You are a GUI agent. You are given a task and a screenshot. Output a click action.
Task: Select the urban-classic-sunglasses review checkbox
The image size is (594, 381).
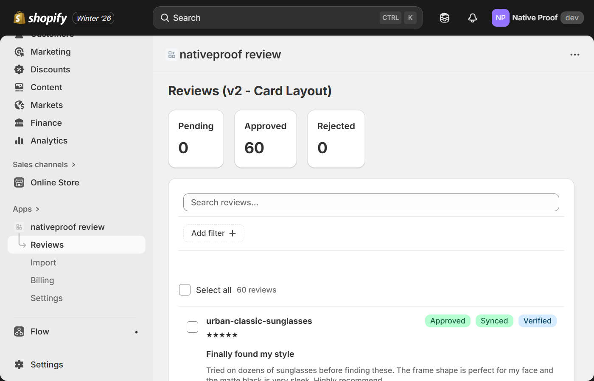192,327
